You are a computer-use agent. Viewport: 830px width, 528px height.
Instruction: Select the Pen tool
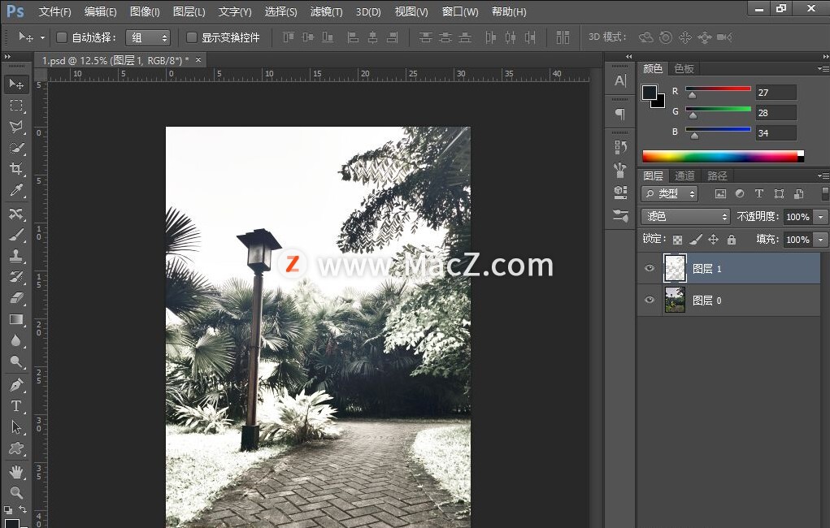tap(16, 385)
